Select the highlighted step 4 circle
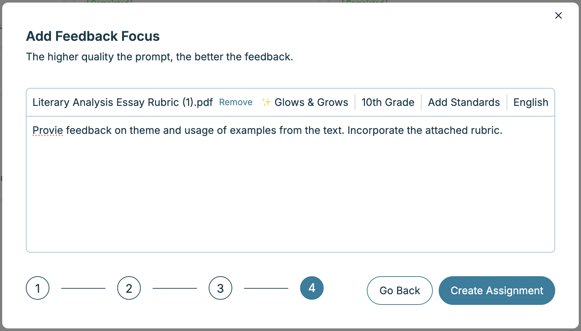Viewport: 581px width, 331px height. 312,288
